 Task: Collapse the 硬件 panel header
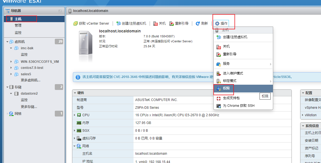point(75,93)
